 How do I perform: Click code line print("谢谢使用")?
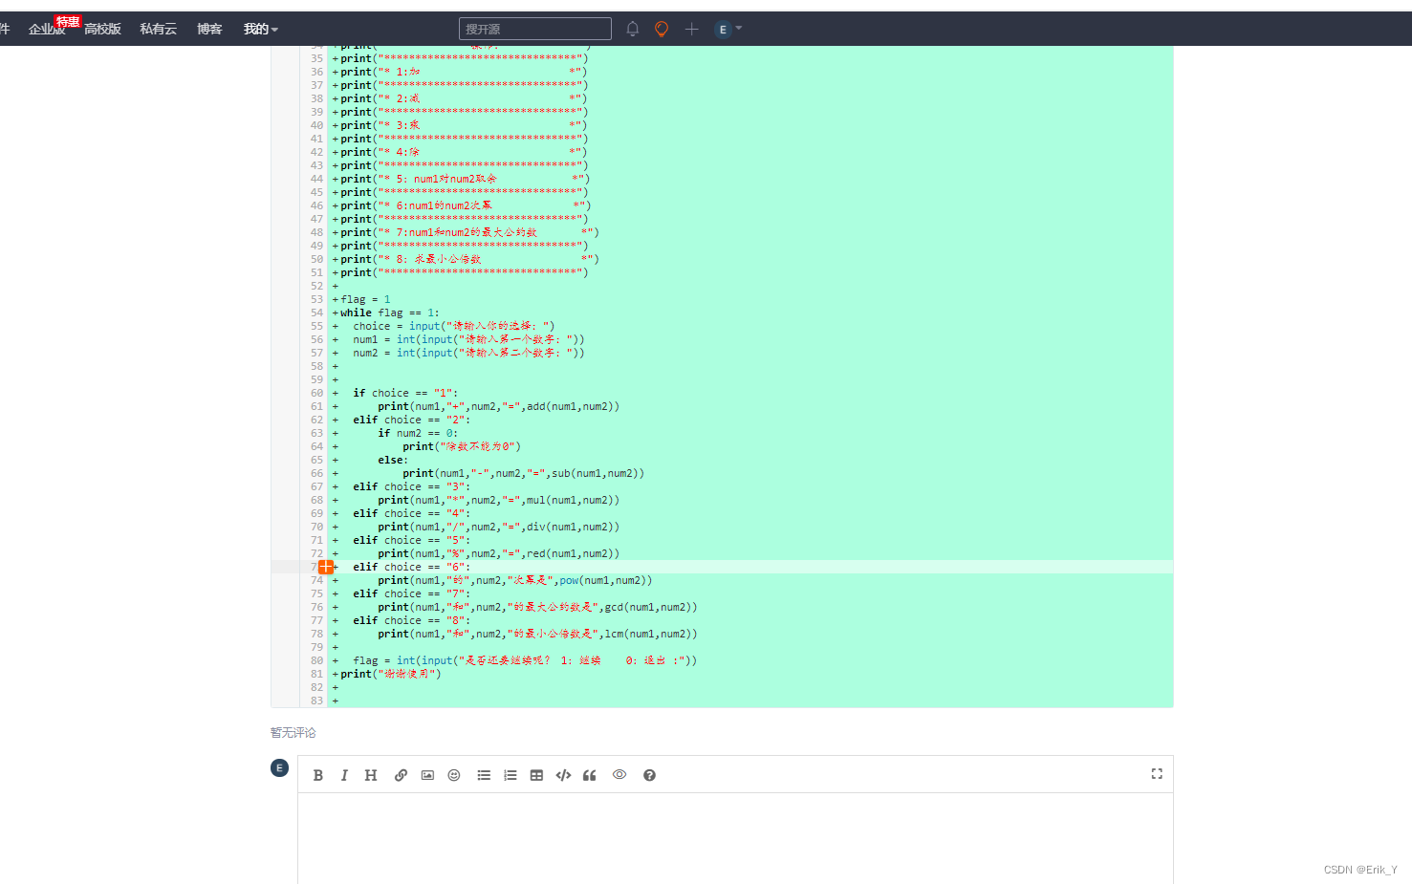(x=391, y=674)
